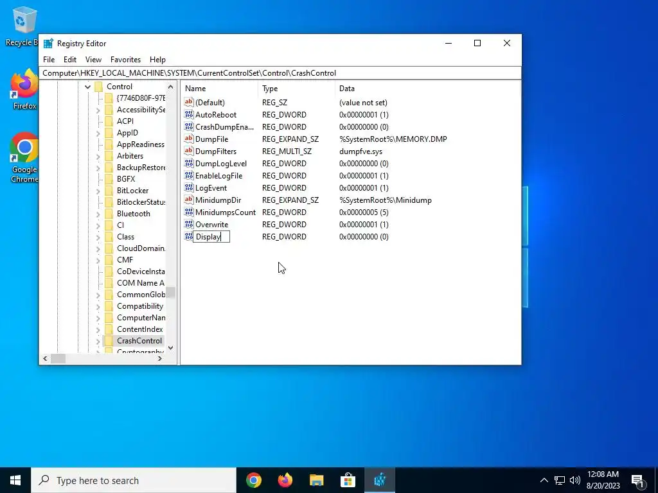Click the Bluetooth folder icon
This screenshot has height=493, width=658.
click(109, 213)
